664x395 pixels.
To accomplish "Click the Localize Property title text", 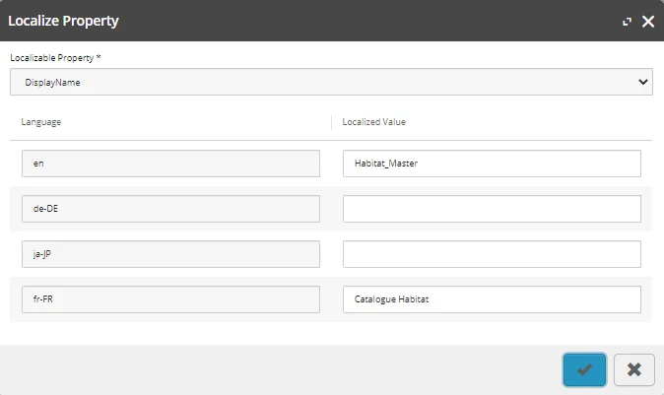I will click(63, 21).
